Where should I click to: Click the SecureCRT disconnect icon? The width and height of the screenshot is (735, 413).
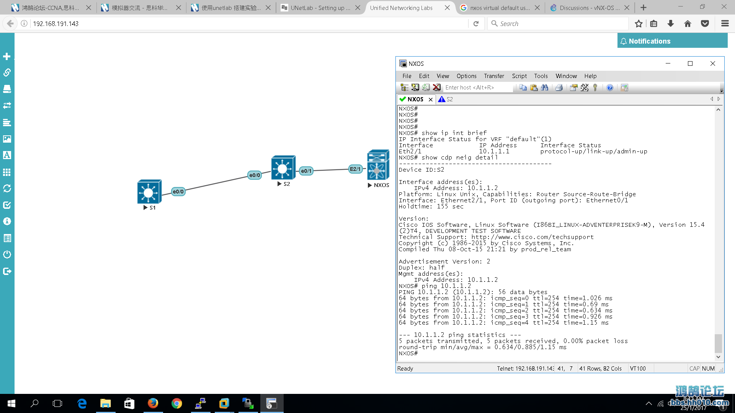(x=436, y=87)
